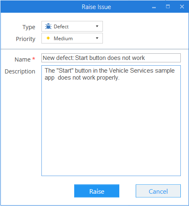Select the Defect type combo box
The width and height of the screenshot is (189, 206).
[x=72, y=26]
